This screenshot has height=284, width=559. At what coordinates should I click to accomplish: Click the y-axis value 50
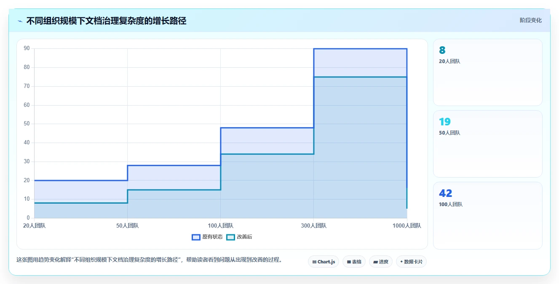[27, 124]
